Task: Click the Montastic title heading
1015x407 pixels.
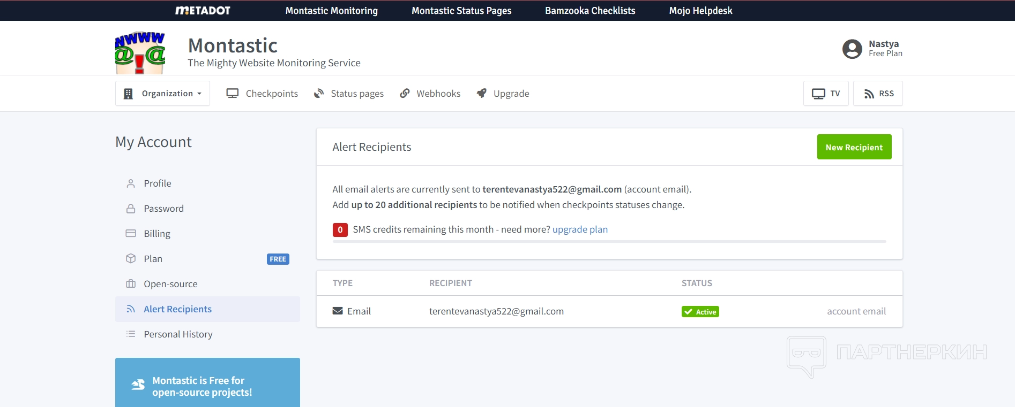Action: tap(233, 45)
